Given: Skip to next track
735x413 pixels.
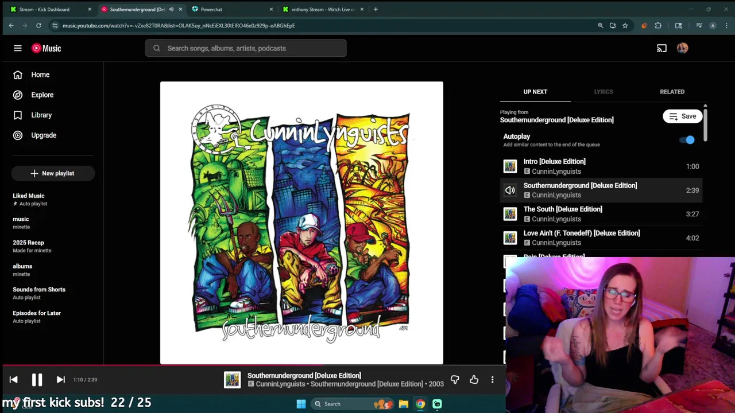Looking at the screenshot, I should tap(60, 380).
